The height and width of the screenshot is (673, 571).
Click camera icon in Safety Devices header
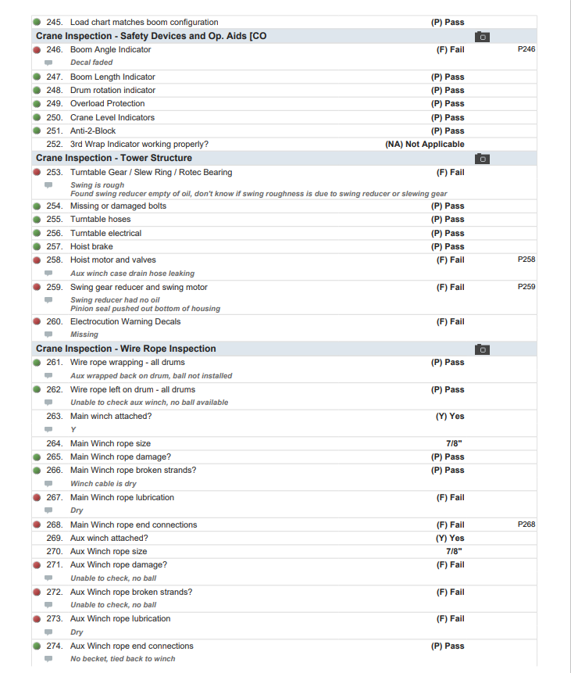[482, 37]
